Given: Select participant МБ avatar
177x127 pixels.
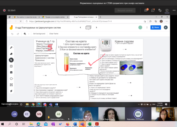Looking at the screenshot, I should tap(39, 114).
